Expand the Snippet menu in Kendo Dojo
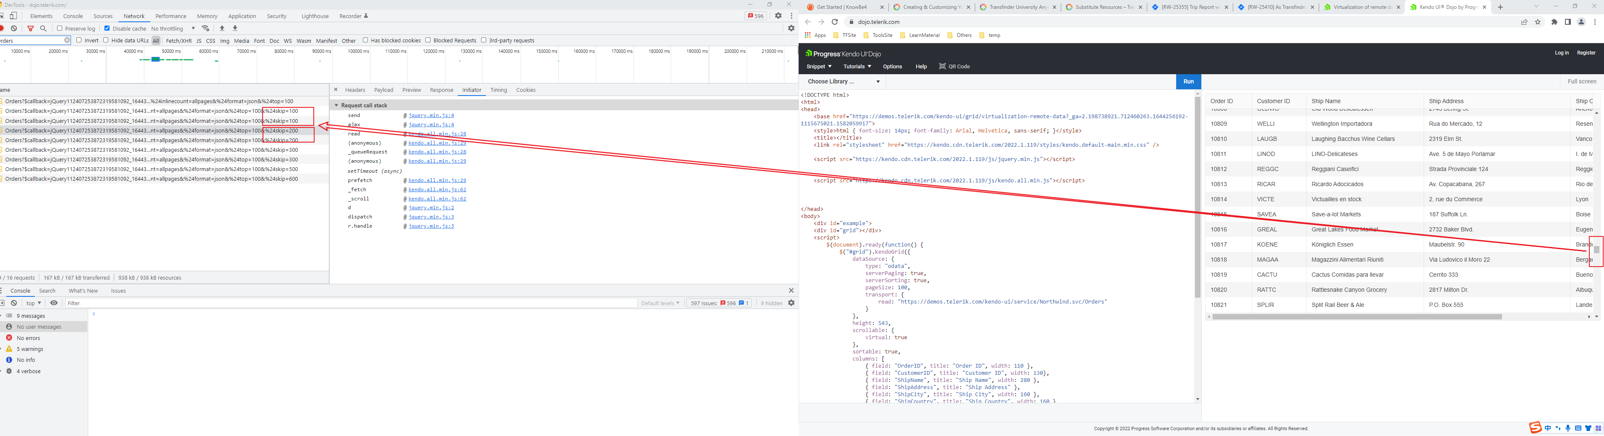The height and width of the screenshot is (436, 1604). tap(819, 67)
